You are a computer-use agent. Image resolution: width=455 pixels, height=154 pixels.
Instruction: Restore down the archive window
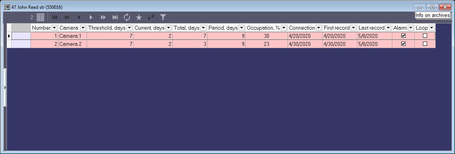432,7
